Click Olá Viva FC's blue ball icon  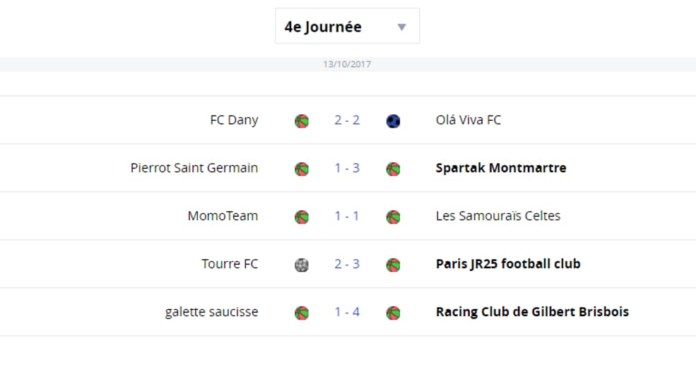(x=394, y=121)
